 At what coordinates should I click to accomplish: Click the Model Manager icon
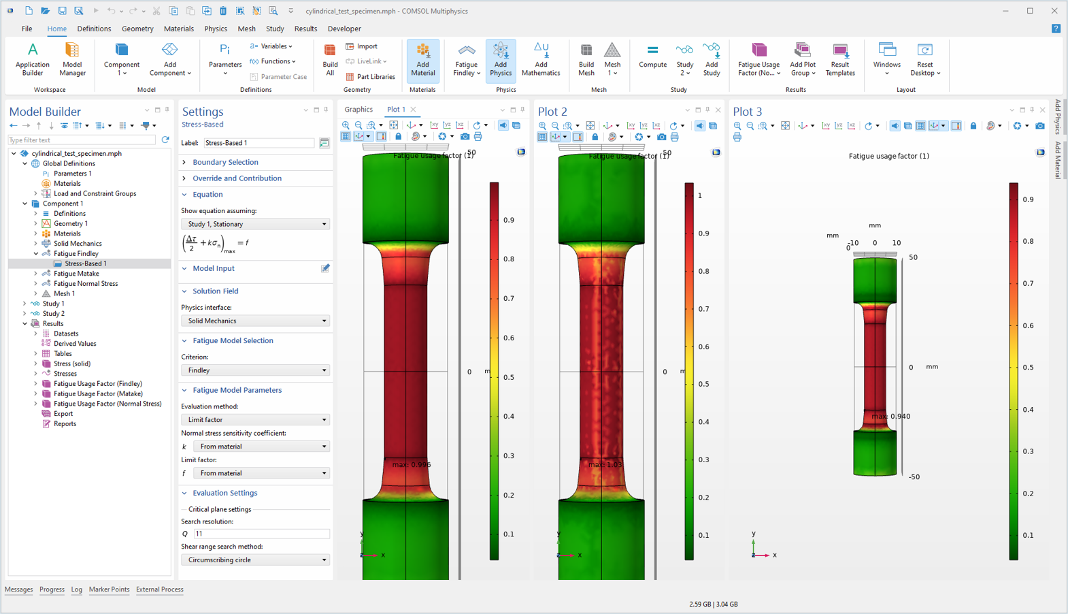click(x=72, y=59)
